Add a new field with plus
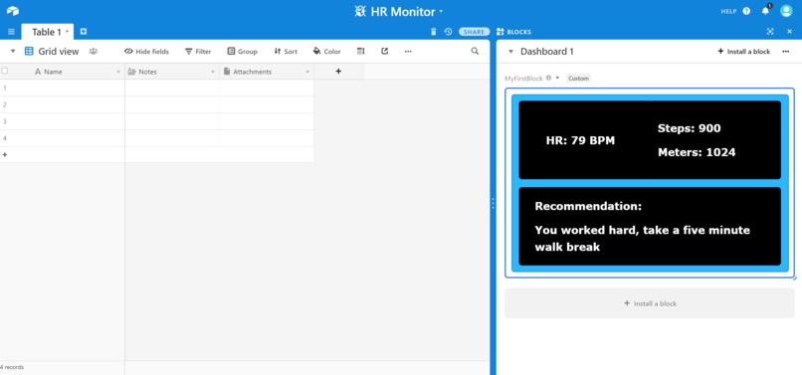The height and width of the screenshot is (375, 802). 338,72
